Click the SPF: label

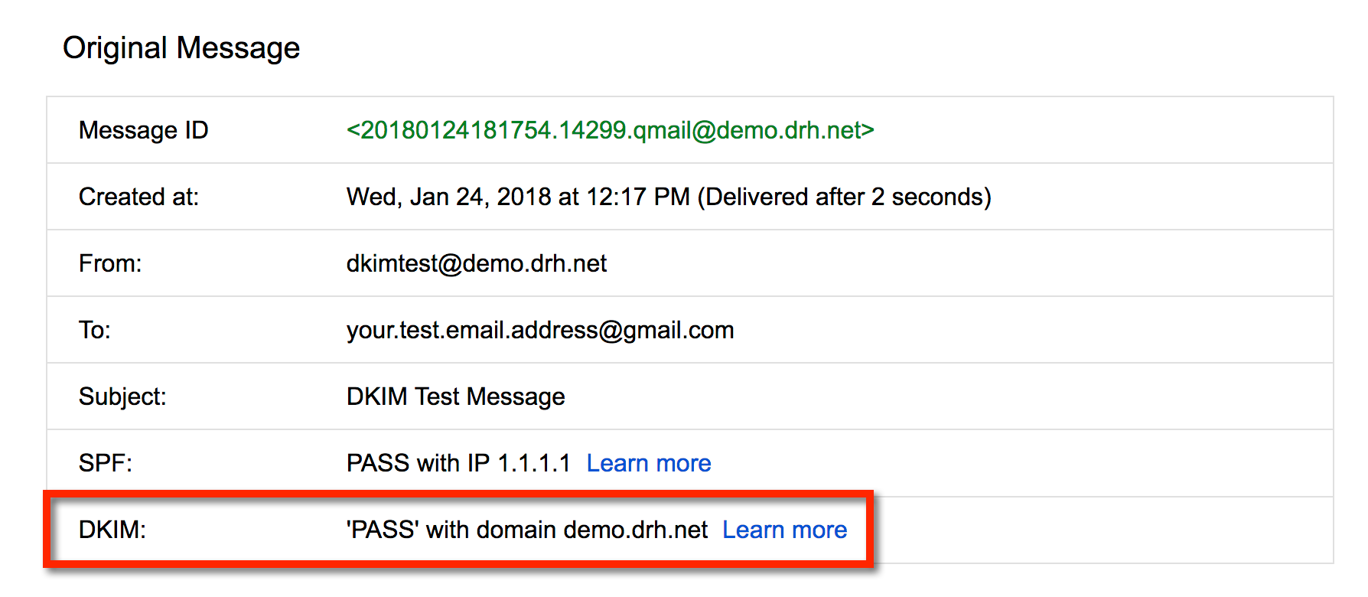pos(106,463)
